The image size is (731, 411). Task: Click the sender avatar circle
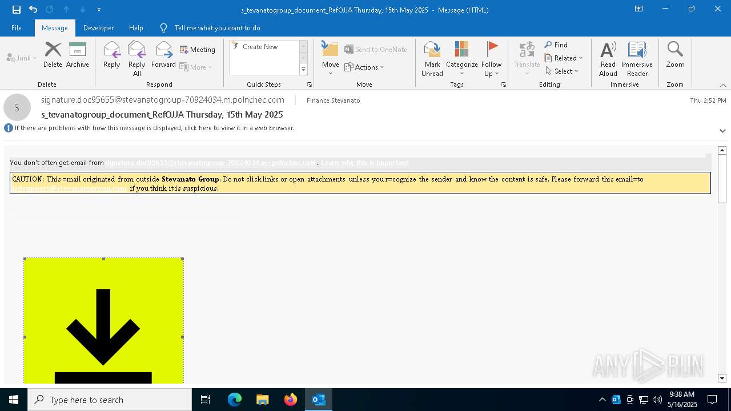pos(17,107)
